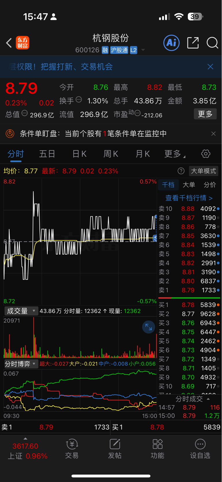Open the search magnifier icon
The width and height of the screenshot is (222, 482).
coord(212,43)
